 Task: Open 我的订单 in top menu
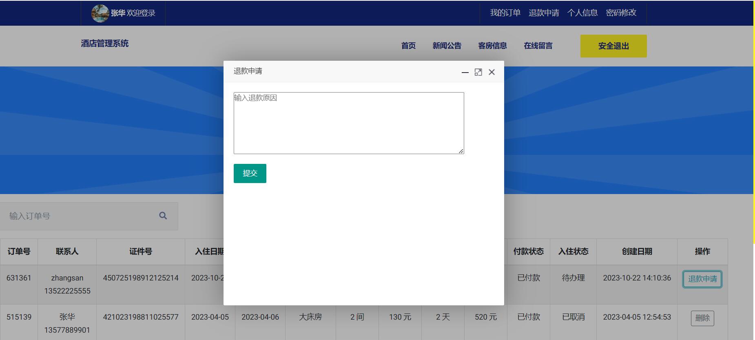pos(505,13)
